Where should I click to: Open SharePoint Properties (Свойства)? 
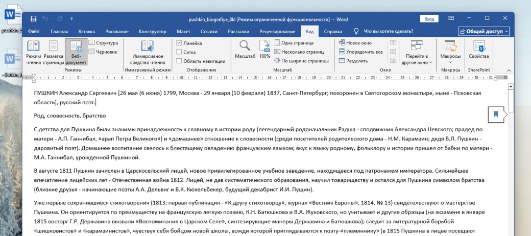click(479, 50)
